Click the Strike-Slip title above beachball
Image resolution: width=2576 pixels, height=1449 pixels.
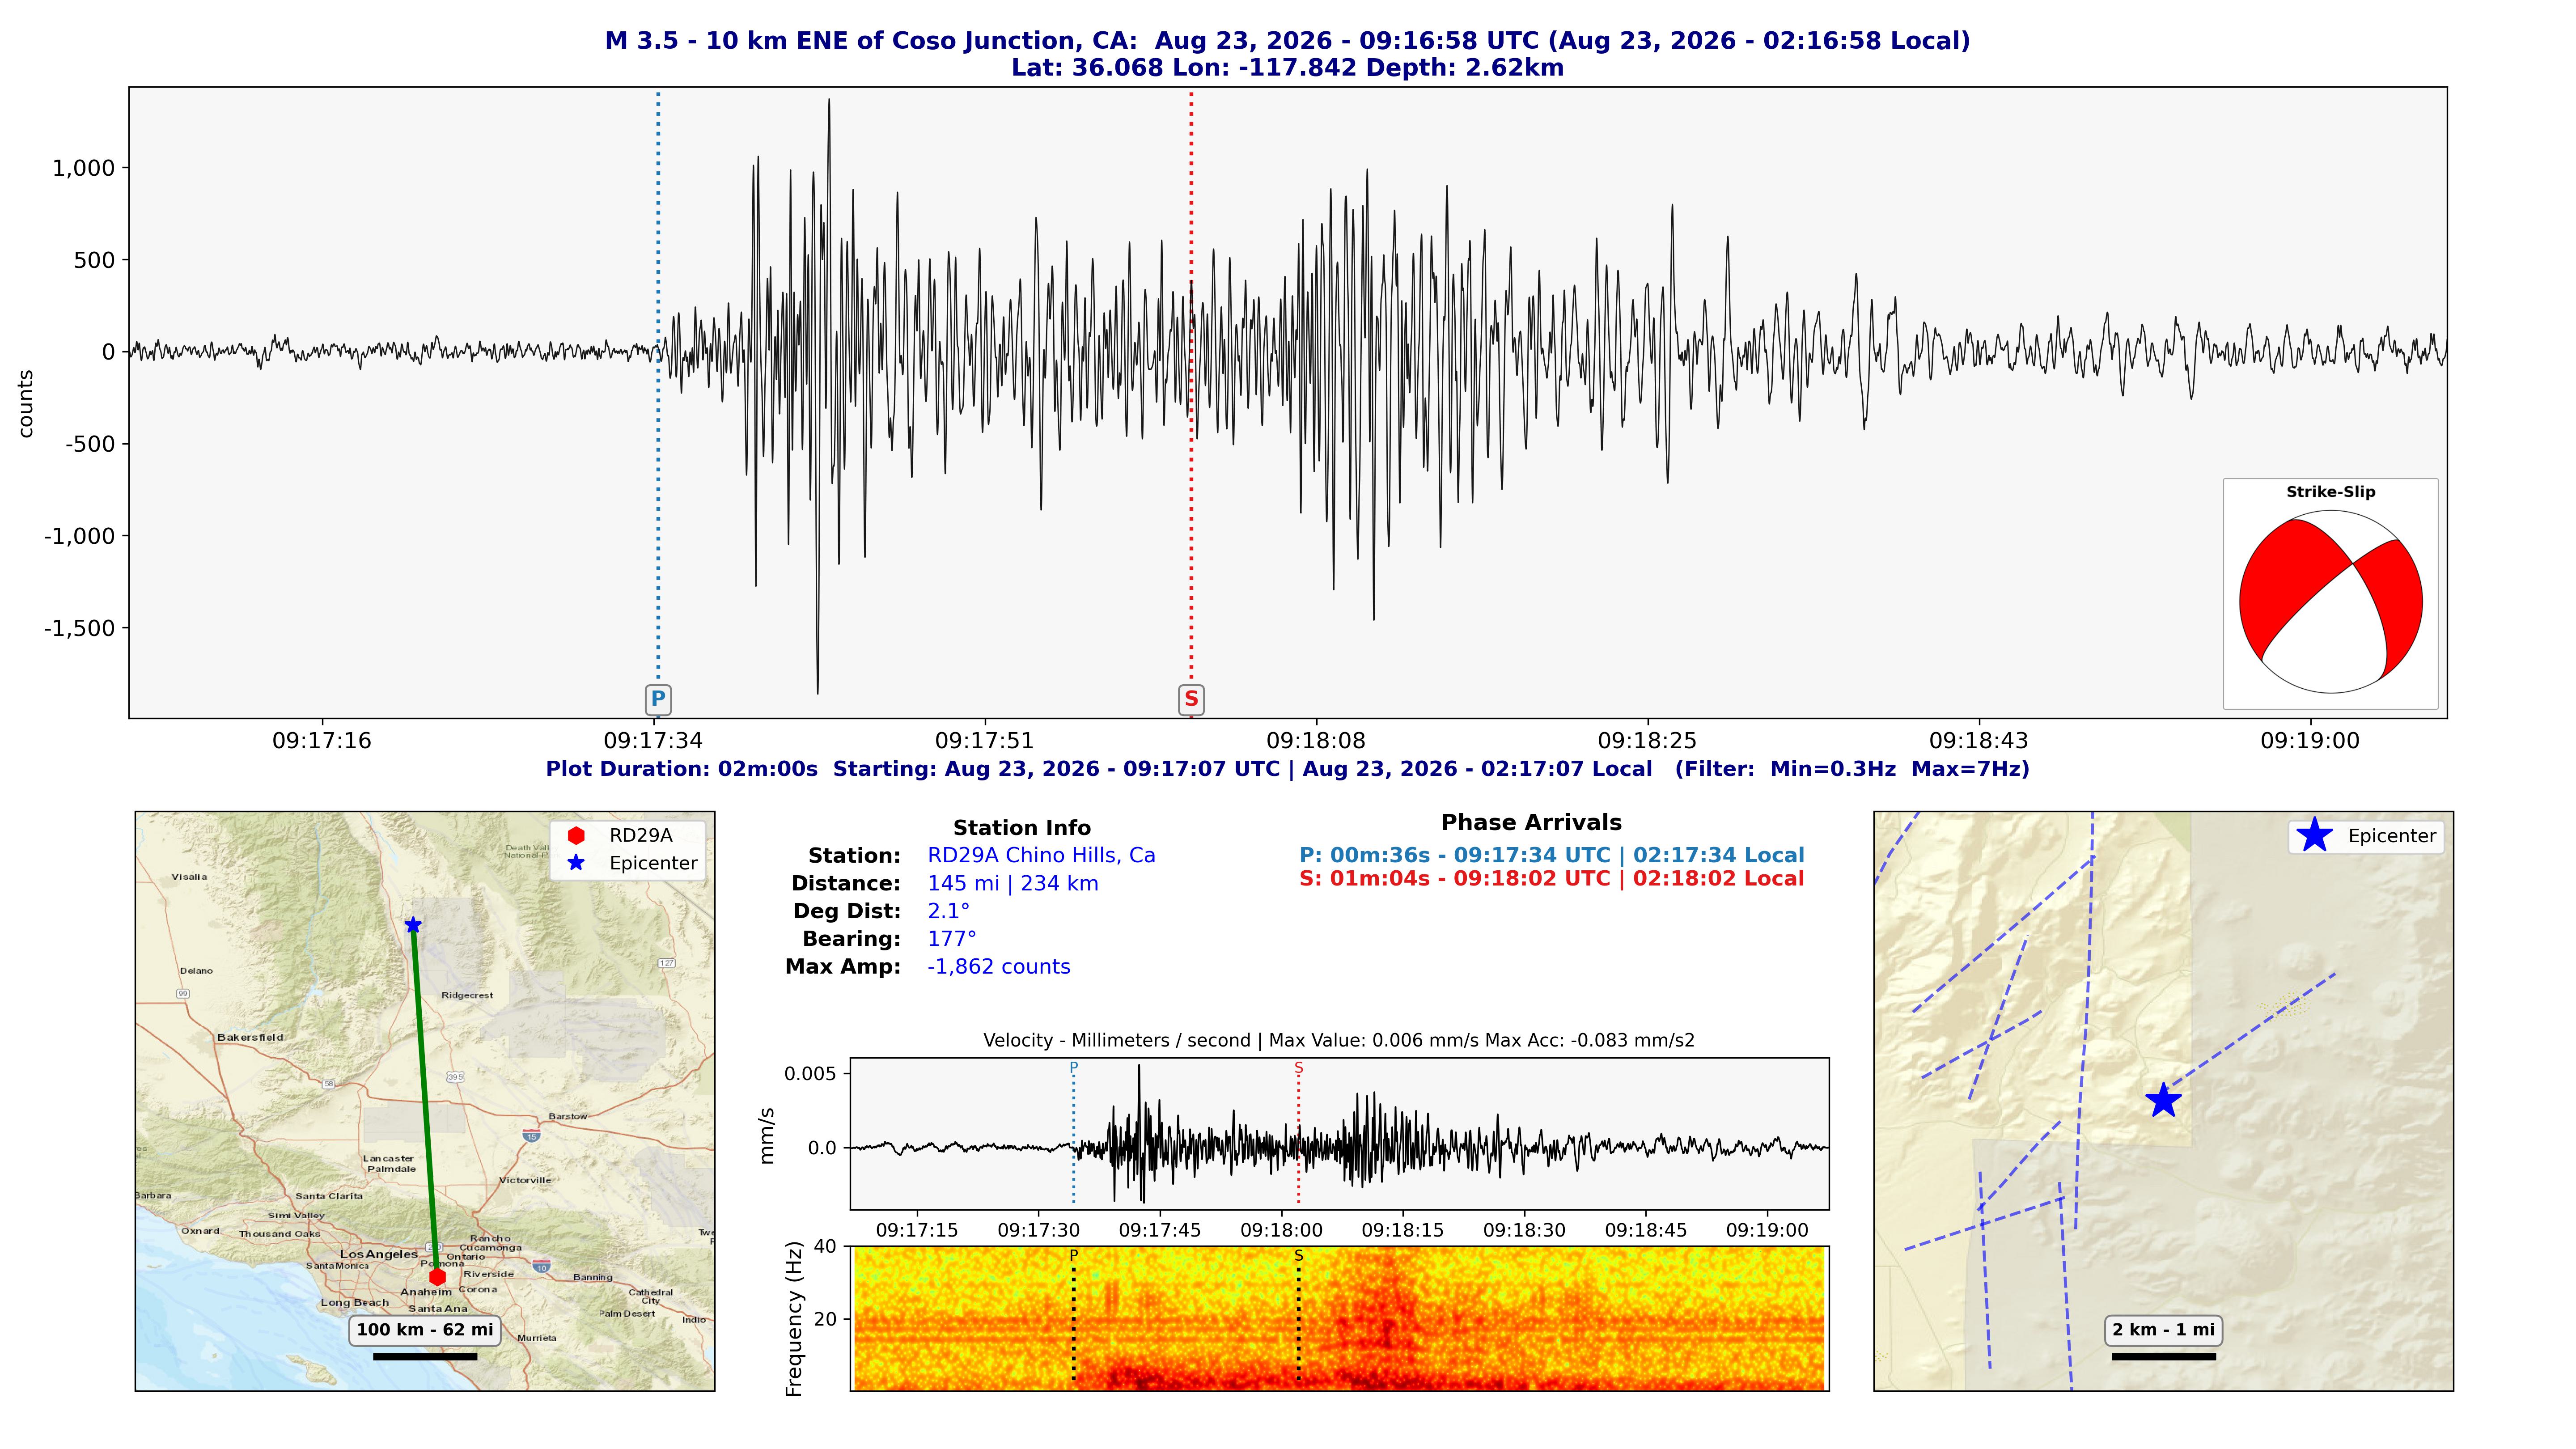coord(2330,492)
